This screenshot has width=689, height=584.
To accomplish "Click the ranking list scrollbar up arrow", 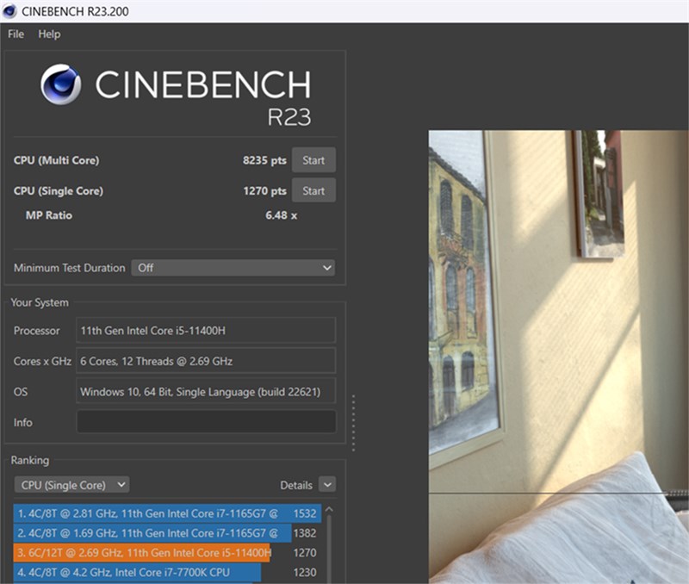I will [329, 510].
